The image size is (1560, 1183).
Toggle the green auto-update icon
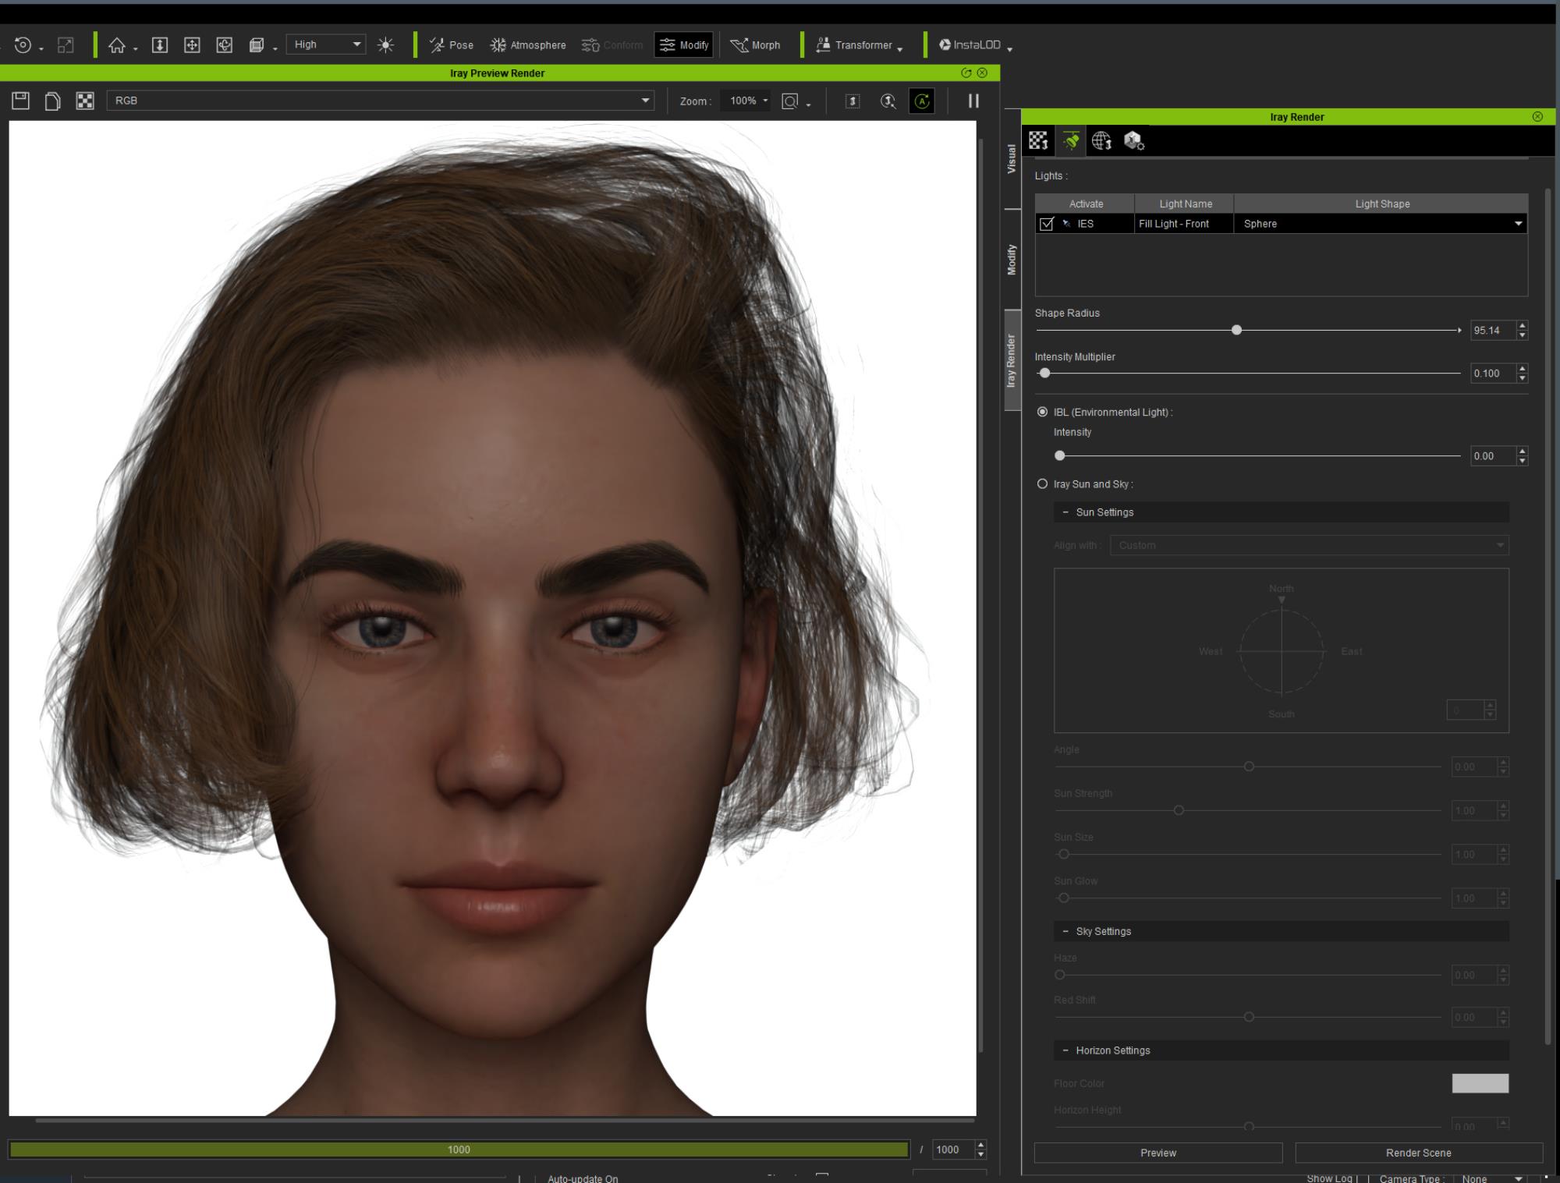pos(922,101)
